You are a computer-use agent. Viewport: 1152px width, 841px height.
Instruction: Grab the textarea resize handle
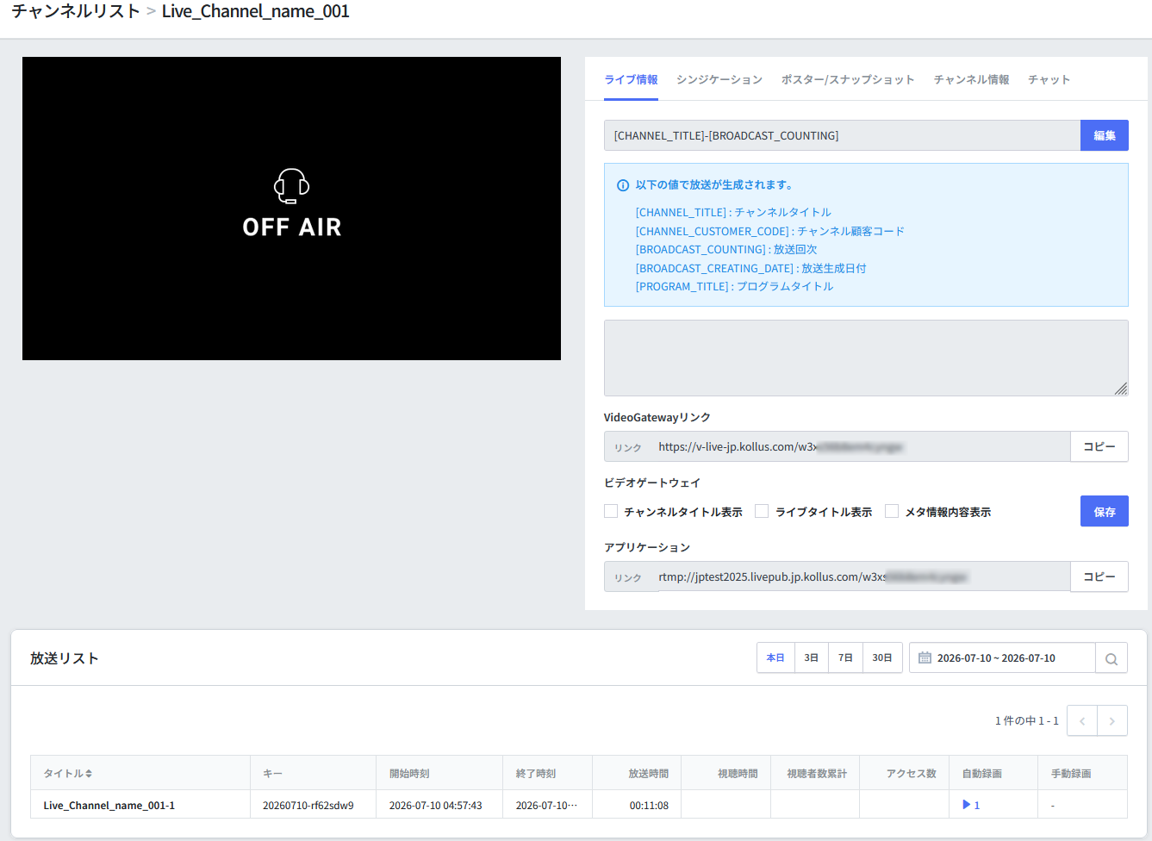[1121, 389]
